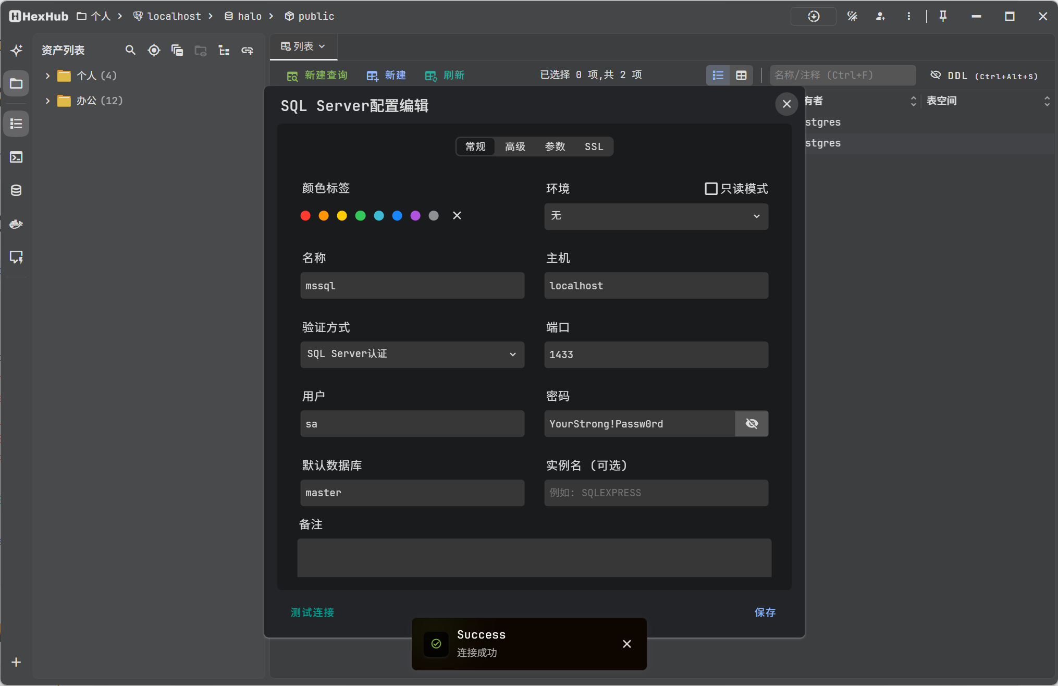Click the 个人 breadcrumb in title bar

pyautogui.click(x=94, y=16)
